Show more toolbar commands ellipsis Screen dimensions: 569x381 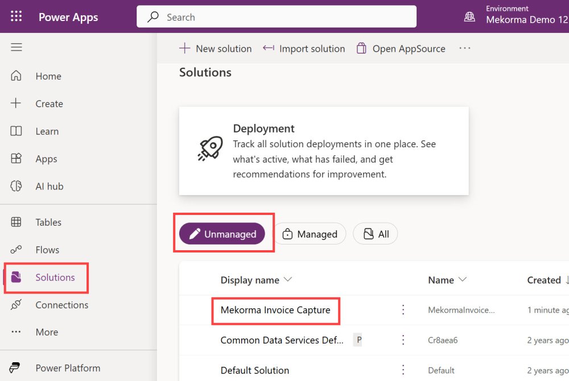tap(465, 48)
